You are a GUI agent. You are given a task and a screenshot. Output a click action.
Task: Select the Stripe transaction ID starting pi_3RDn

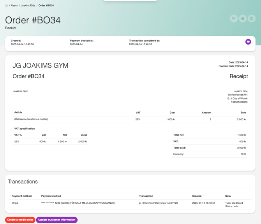[x=158, y=203]
